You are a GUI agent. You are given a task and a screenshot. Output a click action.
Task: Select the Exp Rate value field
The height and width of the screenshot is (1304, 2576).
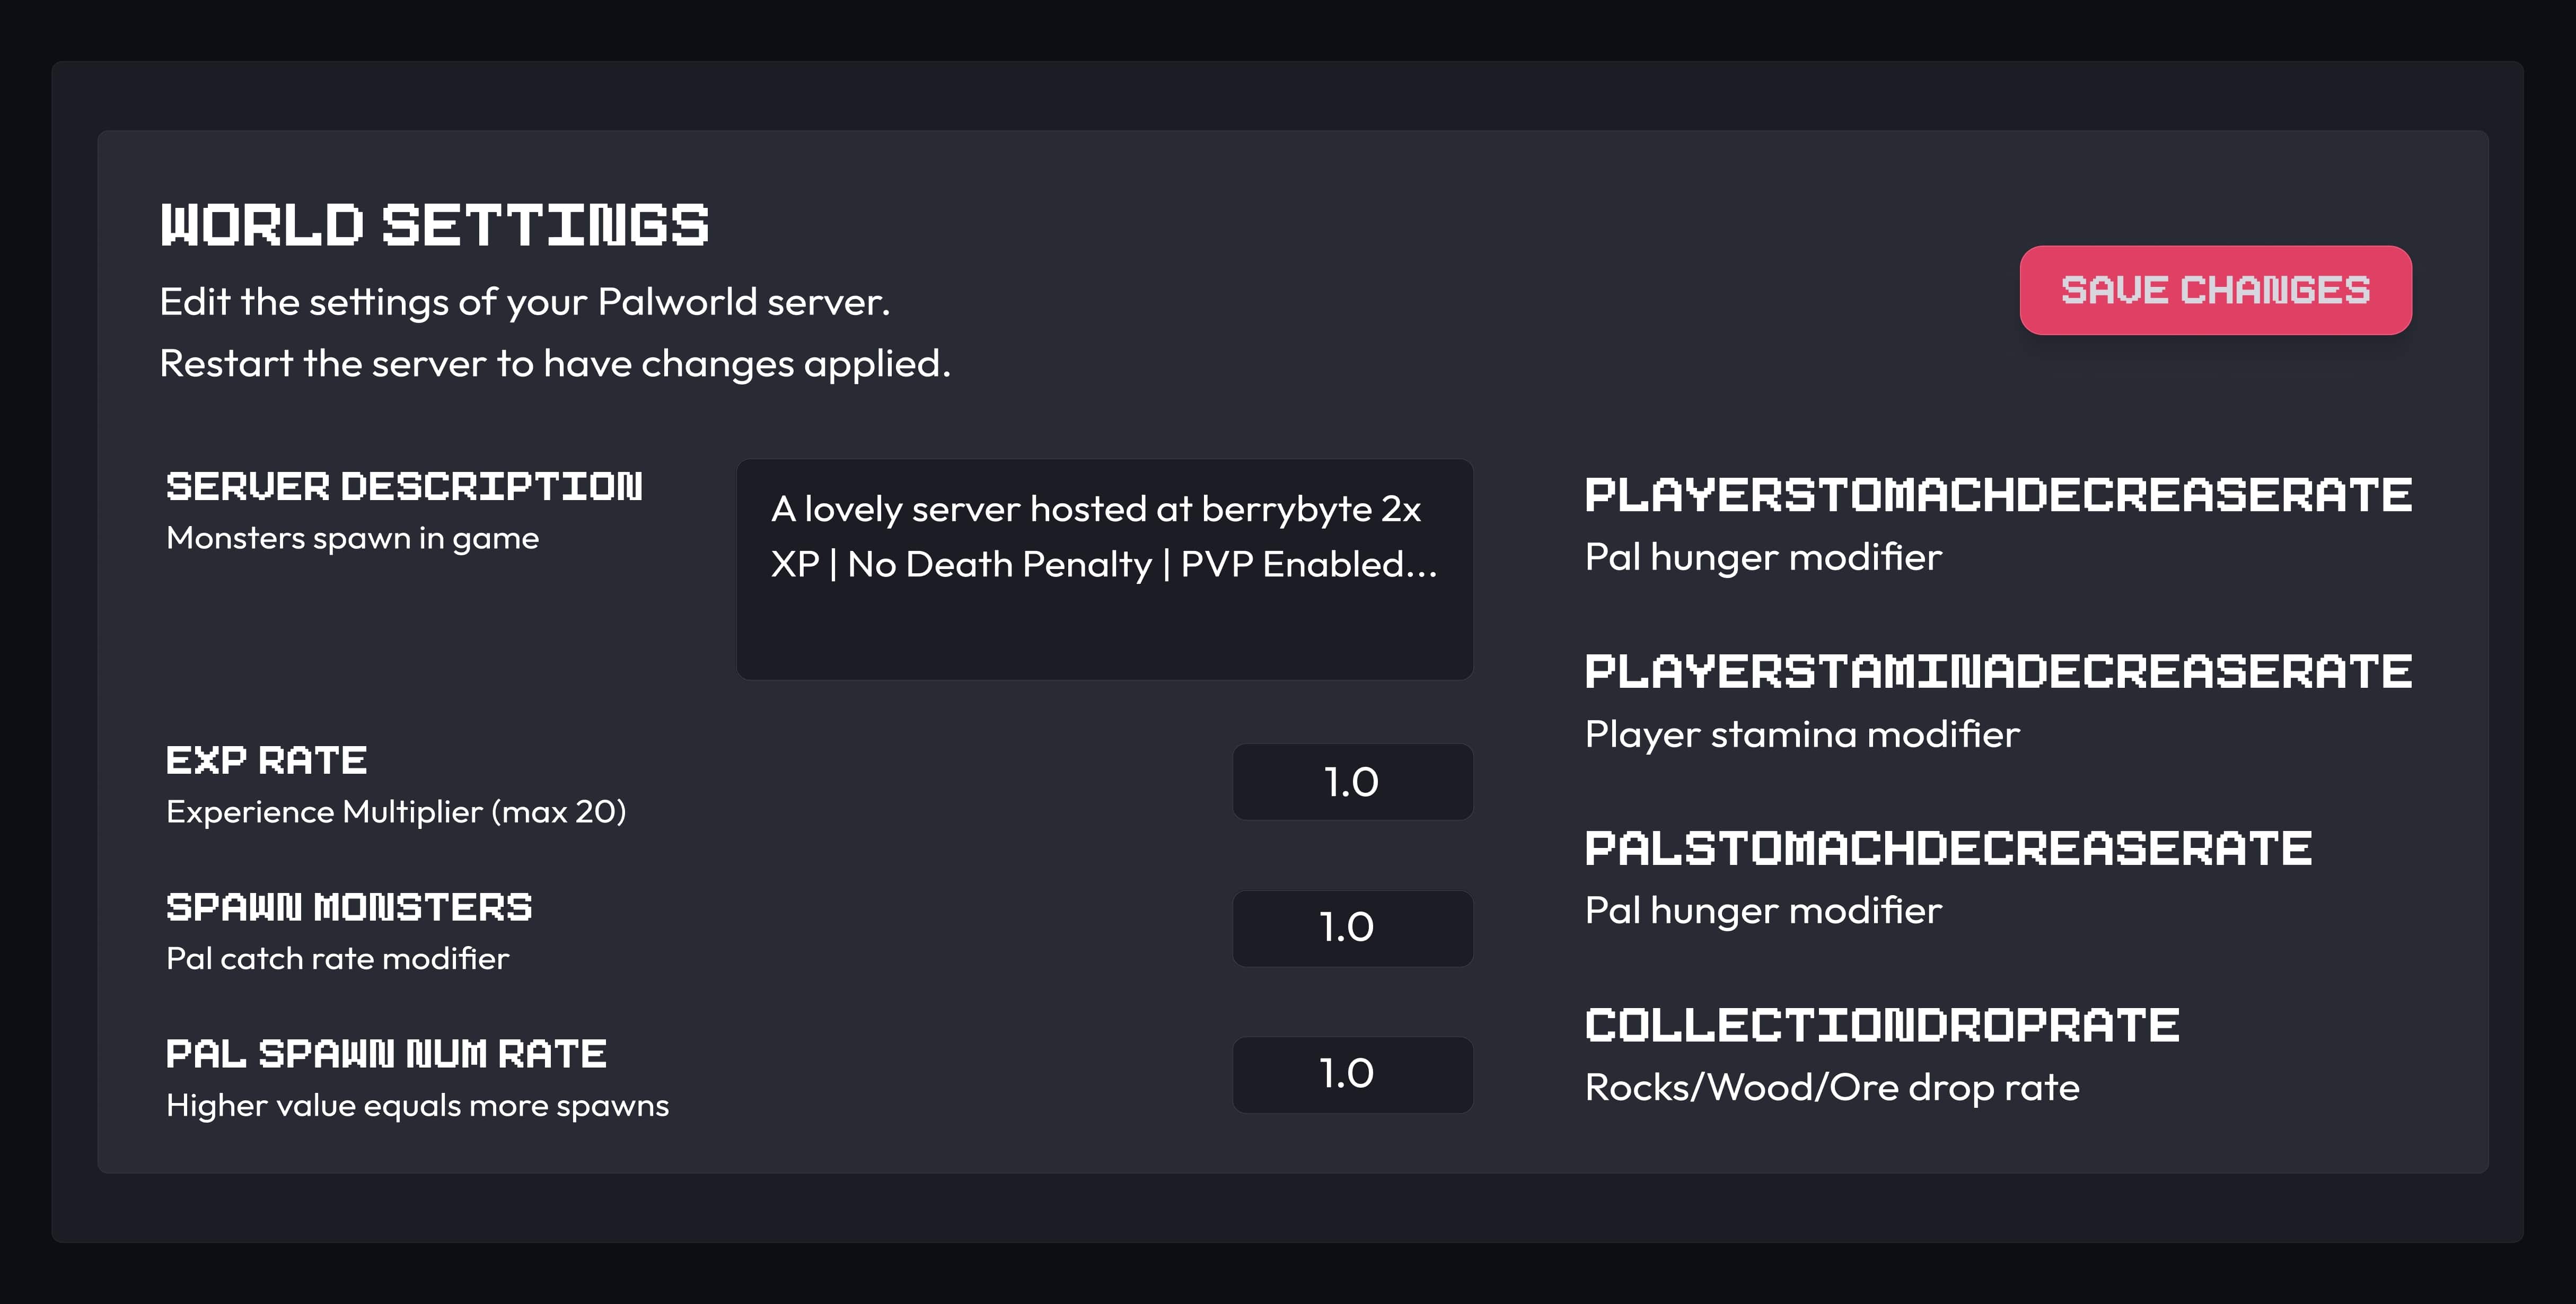click(x=1352, y=782)
